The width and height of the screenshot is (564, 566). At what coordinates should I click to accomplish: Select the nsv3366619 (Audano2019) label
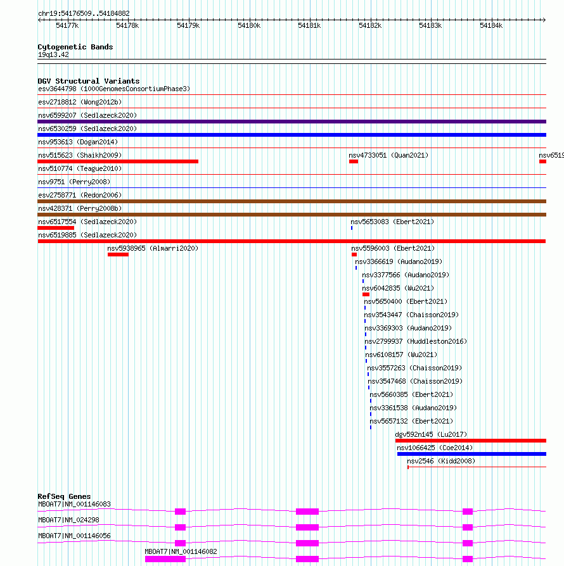[399, 261]
